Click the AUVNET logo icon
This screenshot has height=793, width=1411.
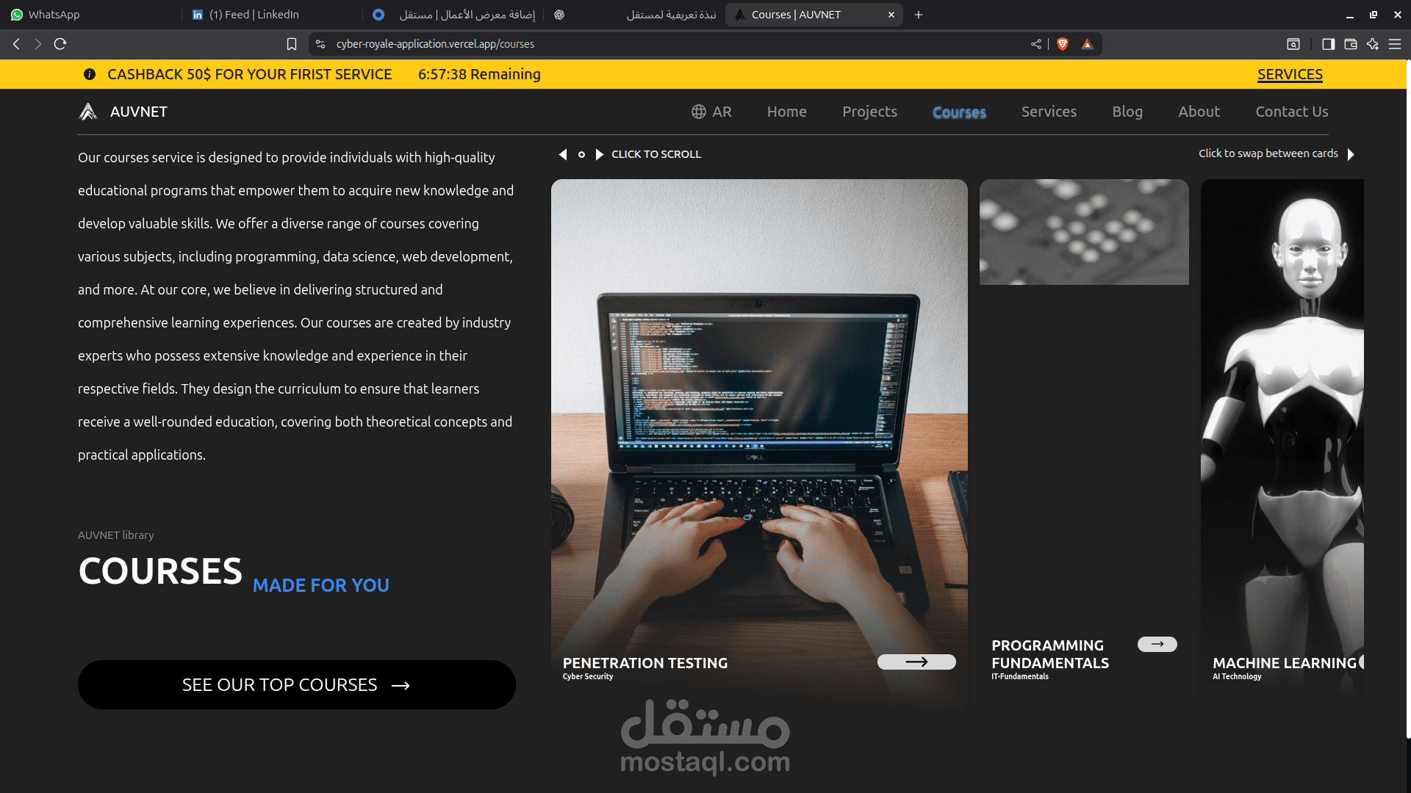point(88,112)
